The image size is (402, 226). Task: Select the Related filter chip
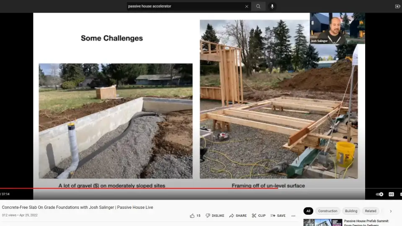[x=371, y=211]
